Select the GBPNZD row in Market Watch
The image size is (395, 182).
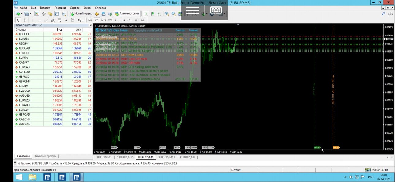[x=53, y=72]
